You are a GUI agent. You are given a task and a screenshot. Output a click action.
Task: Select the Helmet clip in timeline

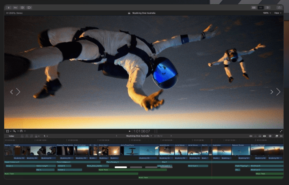(34, 150)
